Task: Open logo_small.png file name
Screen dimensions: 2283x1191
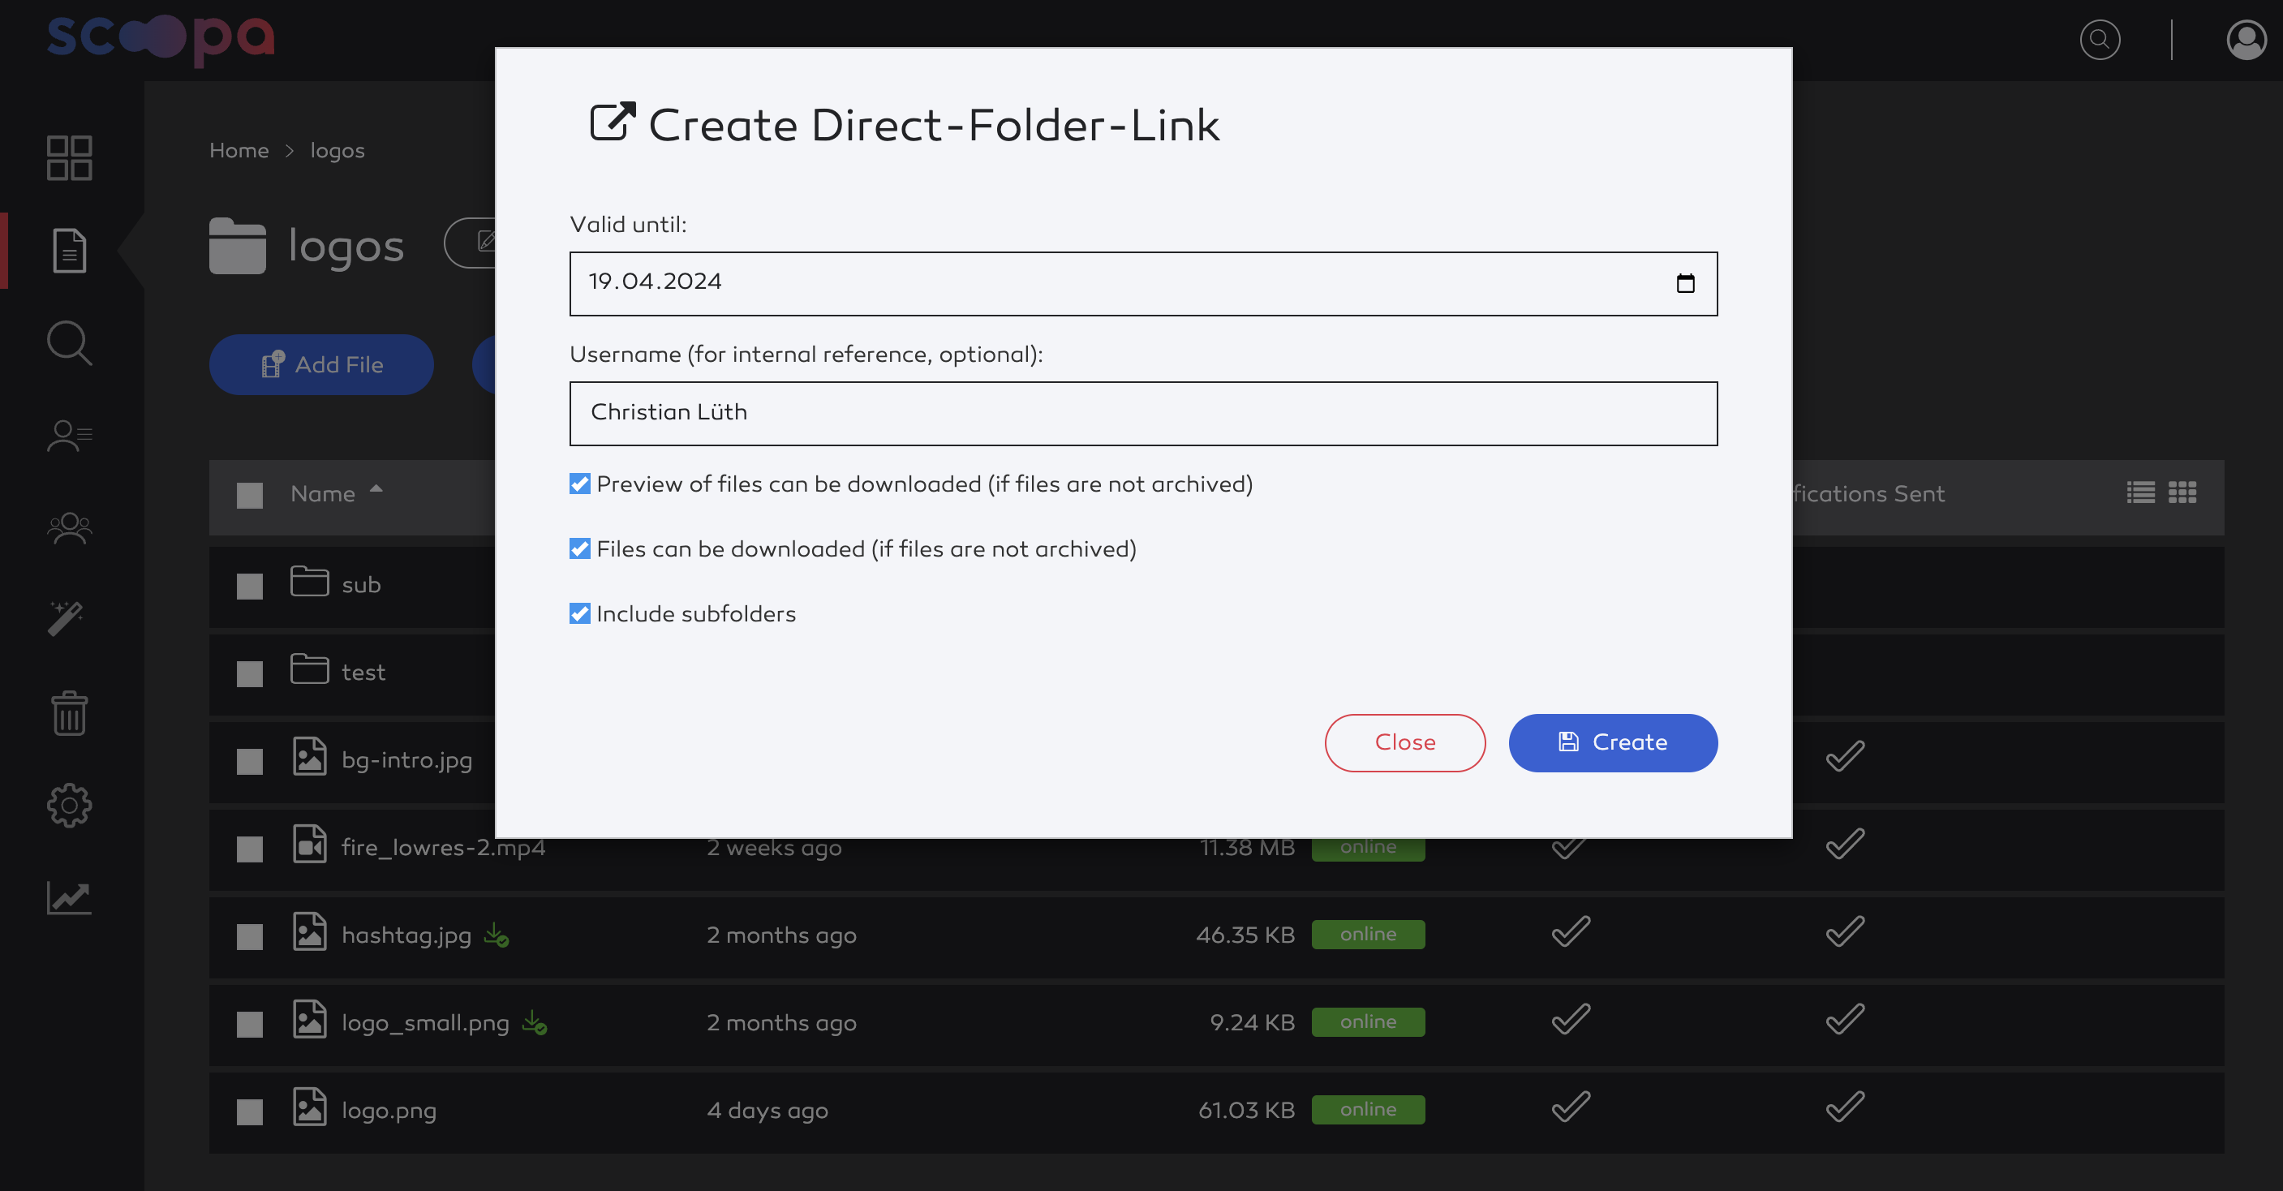Action: point(425,1022)
